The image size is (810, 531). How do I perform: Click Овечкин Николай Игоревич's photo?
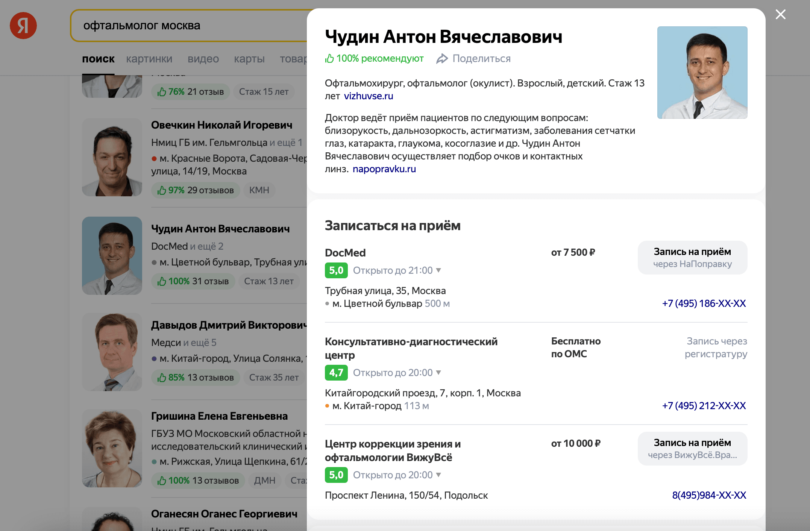pos(112,157)
